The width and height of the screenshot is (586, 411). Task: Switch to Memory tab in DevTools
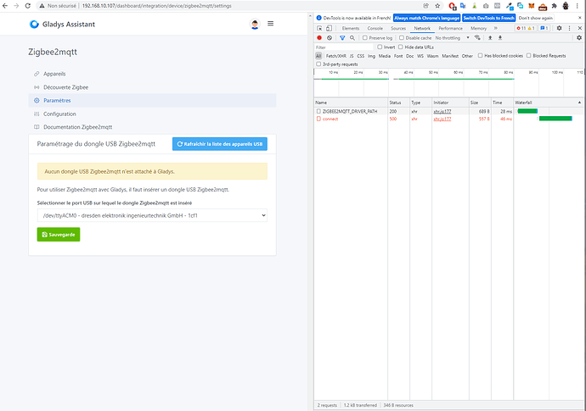(478, 28)
